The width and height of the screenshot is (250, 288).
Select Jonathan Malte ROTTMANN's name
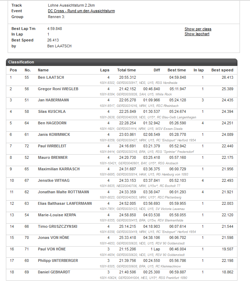pos(63,192)
